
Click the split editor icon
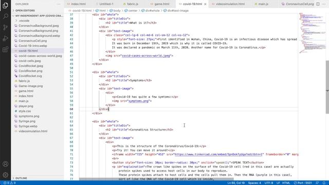pos(318,4)
